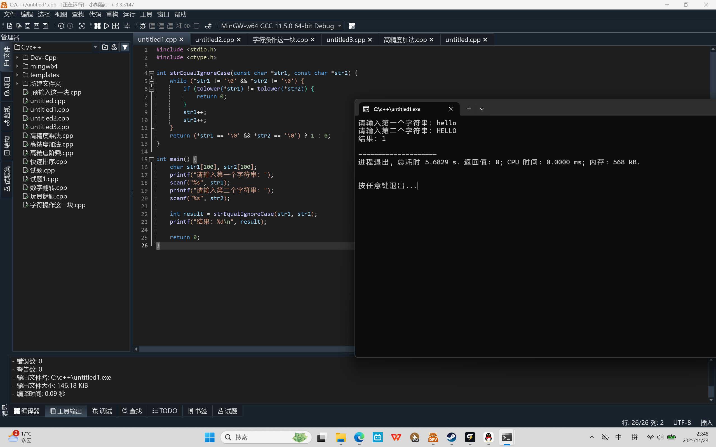716x447 pixels.
Task: Open the 运行 menu
Action: pyautogui.click(x=129, y=14)
